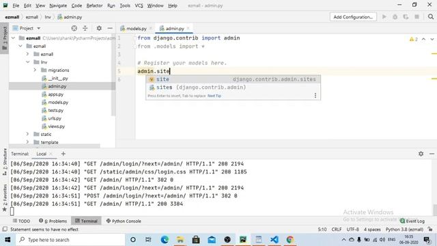Open the Problems tool window
Screen dimensions: 437x246
pyautogui.click(x=53, y=221)
